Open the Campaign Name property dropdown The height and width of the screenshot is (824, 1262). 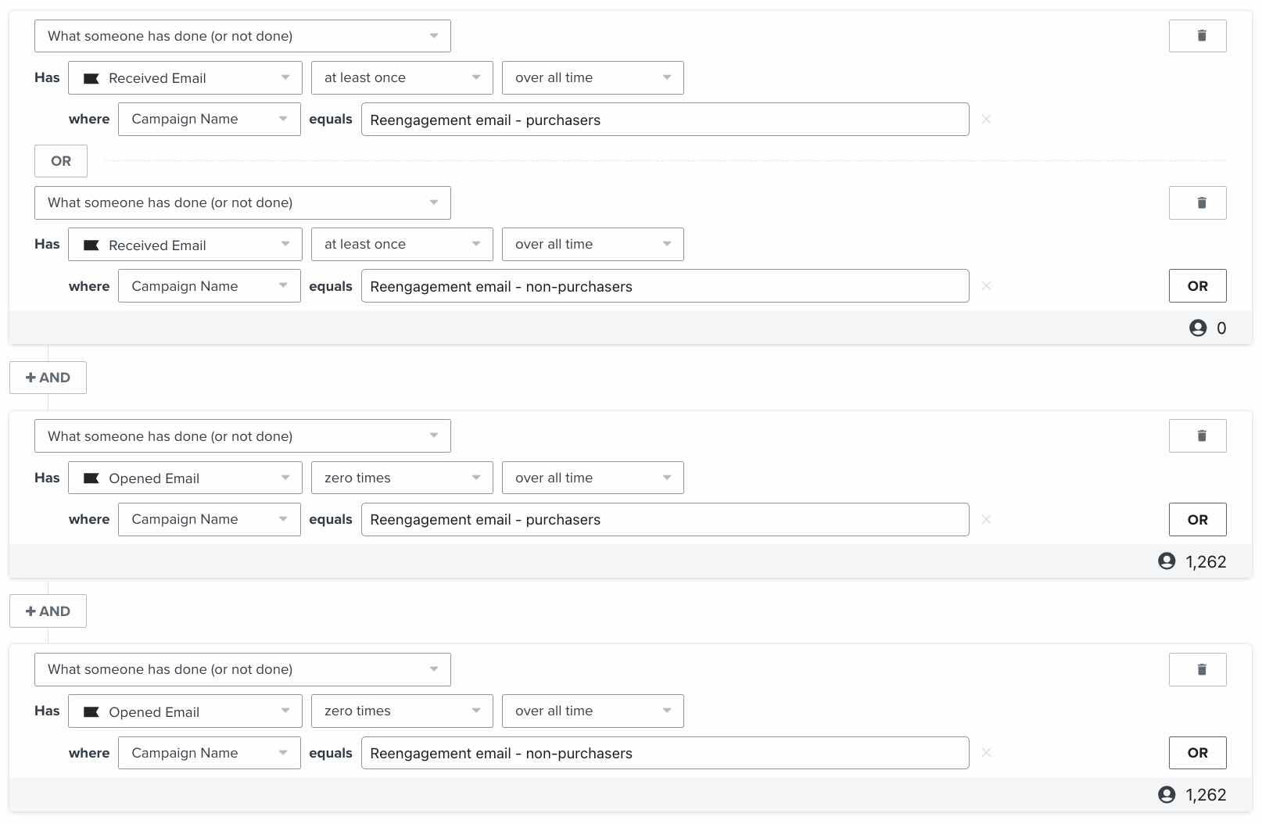[209, 119]
